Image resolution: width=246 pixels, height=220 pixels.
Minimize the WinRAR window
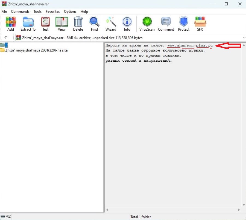pos(213,4)
